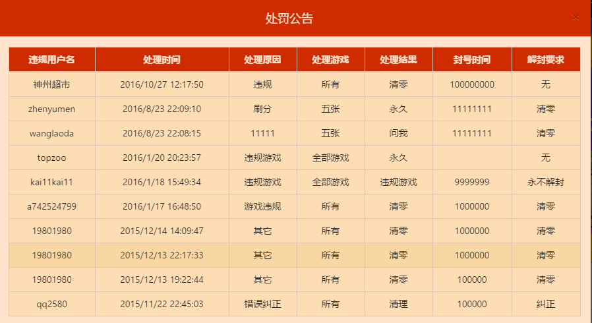
Task: Click the topzoo username entry
Action: click(52, 158)
